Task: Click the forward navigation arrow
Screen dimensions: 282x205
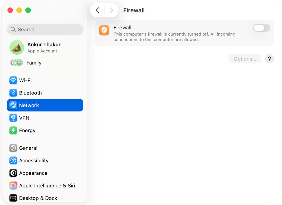Action: pyautogui.click(x=111, y=10)
